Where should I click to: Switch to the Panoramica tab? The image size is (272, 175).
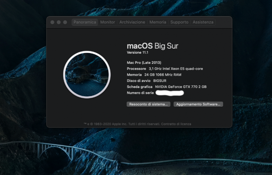click(x=85, y=22)
